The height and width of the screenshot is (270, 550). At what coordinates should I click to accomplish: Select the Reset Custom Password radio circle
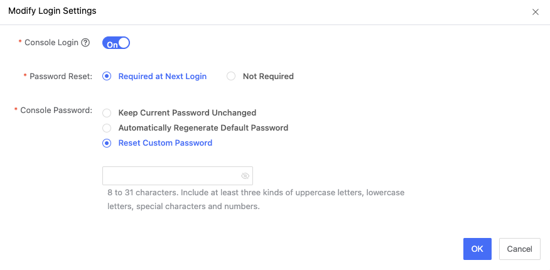[x=107, y=143]
